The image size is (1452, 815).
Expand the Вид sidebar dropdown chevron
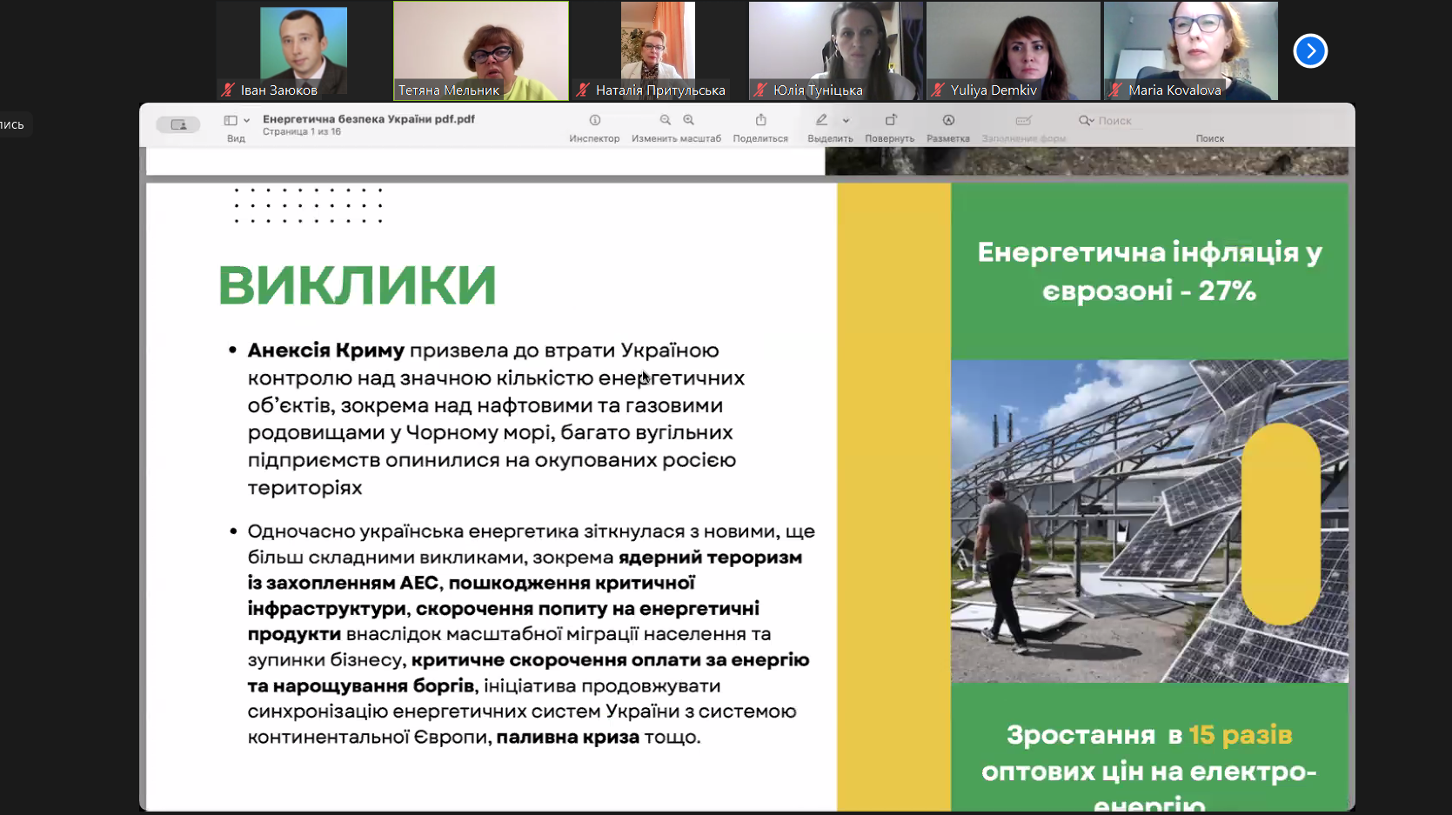click(247, 121)
